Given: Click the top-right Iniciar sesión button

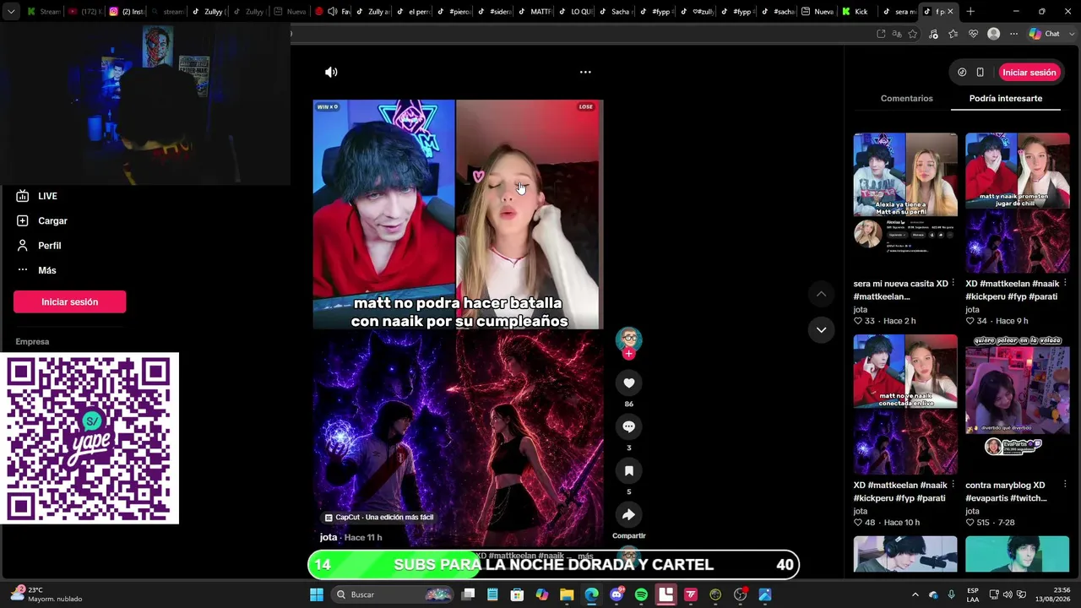Looking at the screenshot, I should 1029,73.
